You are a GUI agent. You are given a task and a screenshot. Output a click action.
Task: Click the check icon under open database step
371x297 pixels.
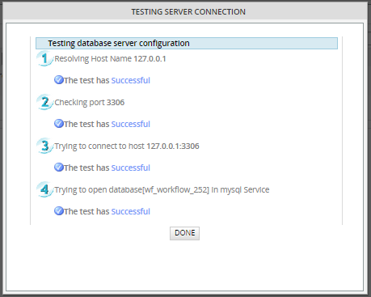point(59,211)
